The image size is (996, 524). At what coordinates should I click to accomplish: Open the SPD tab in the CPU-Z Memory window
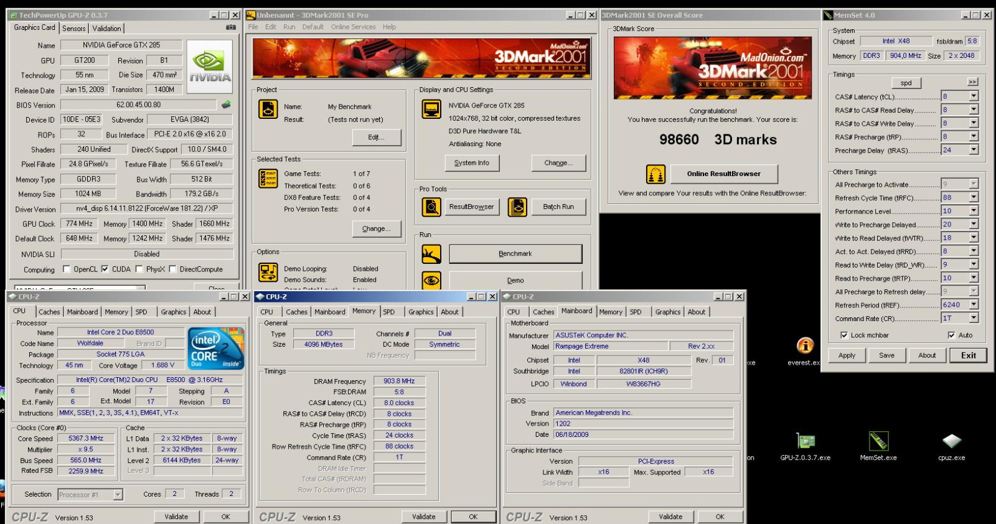(389, 312)
